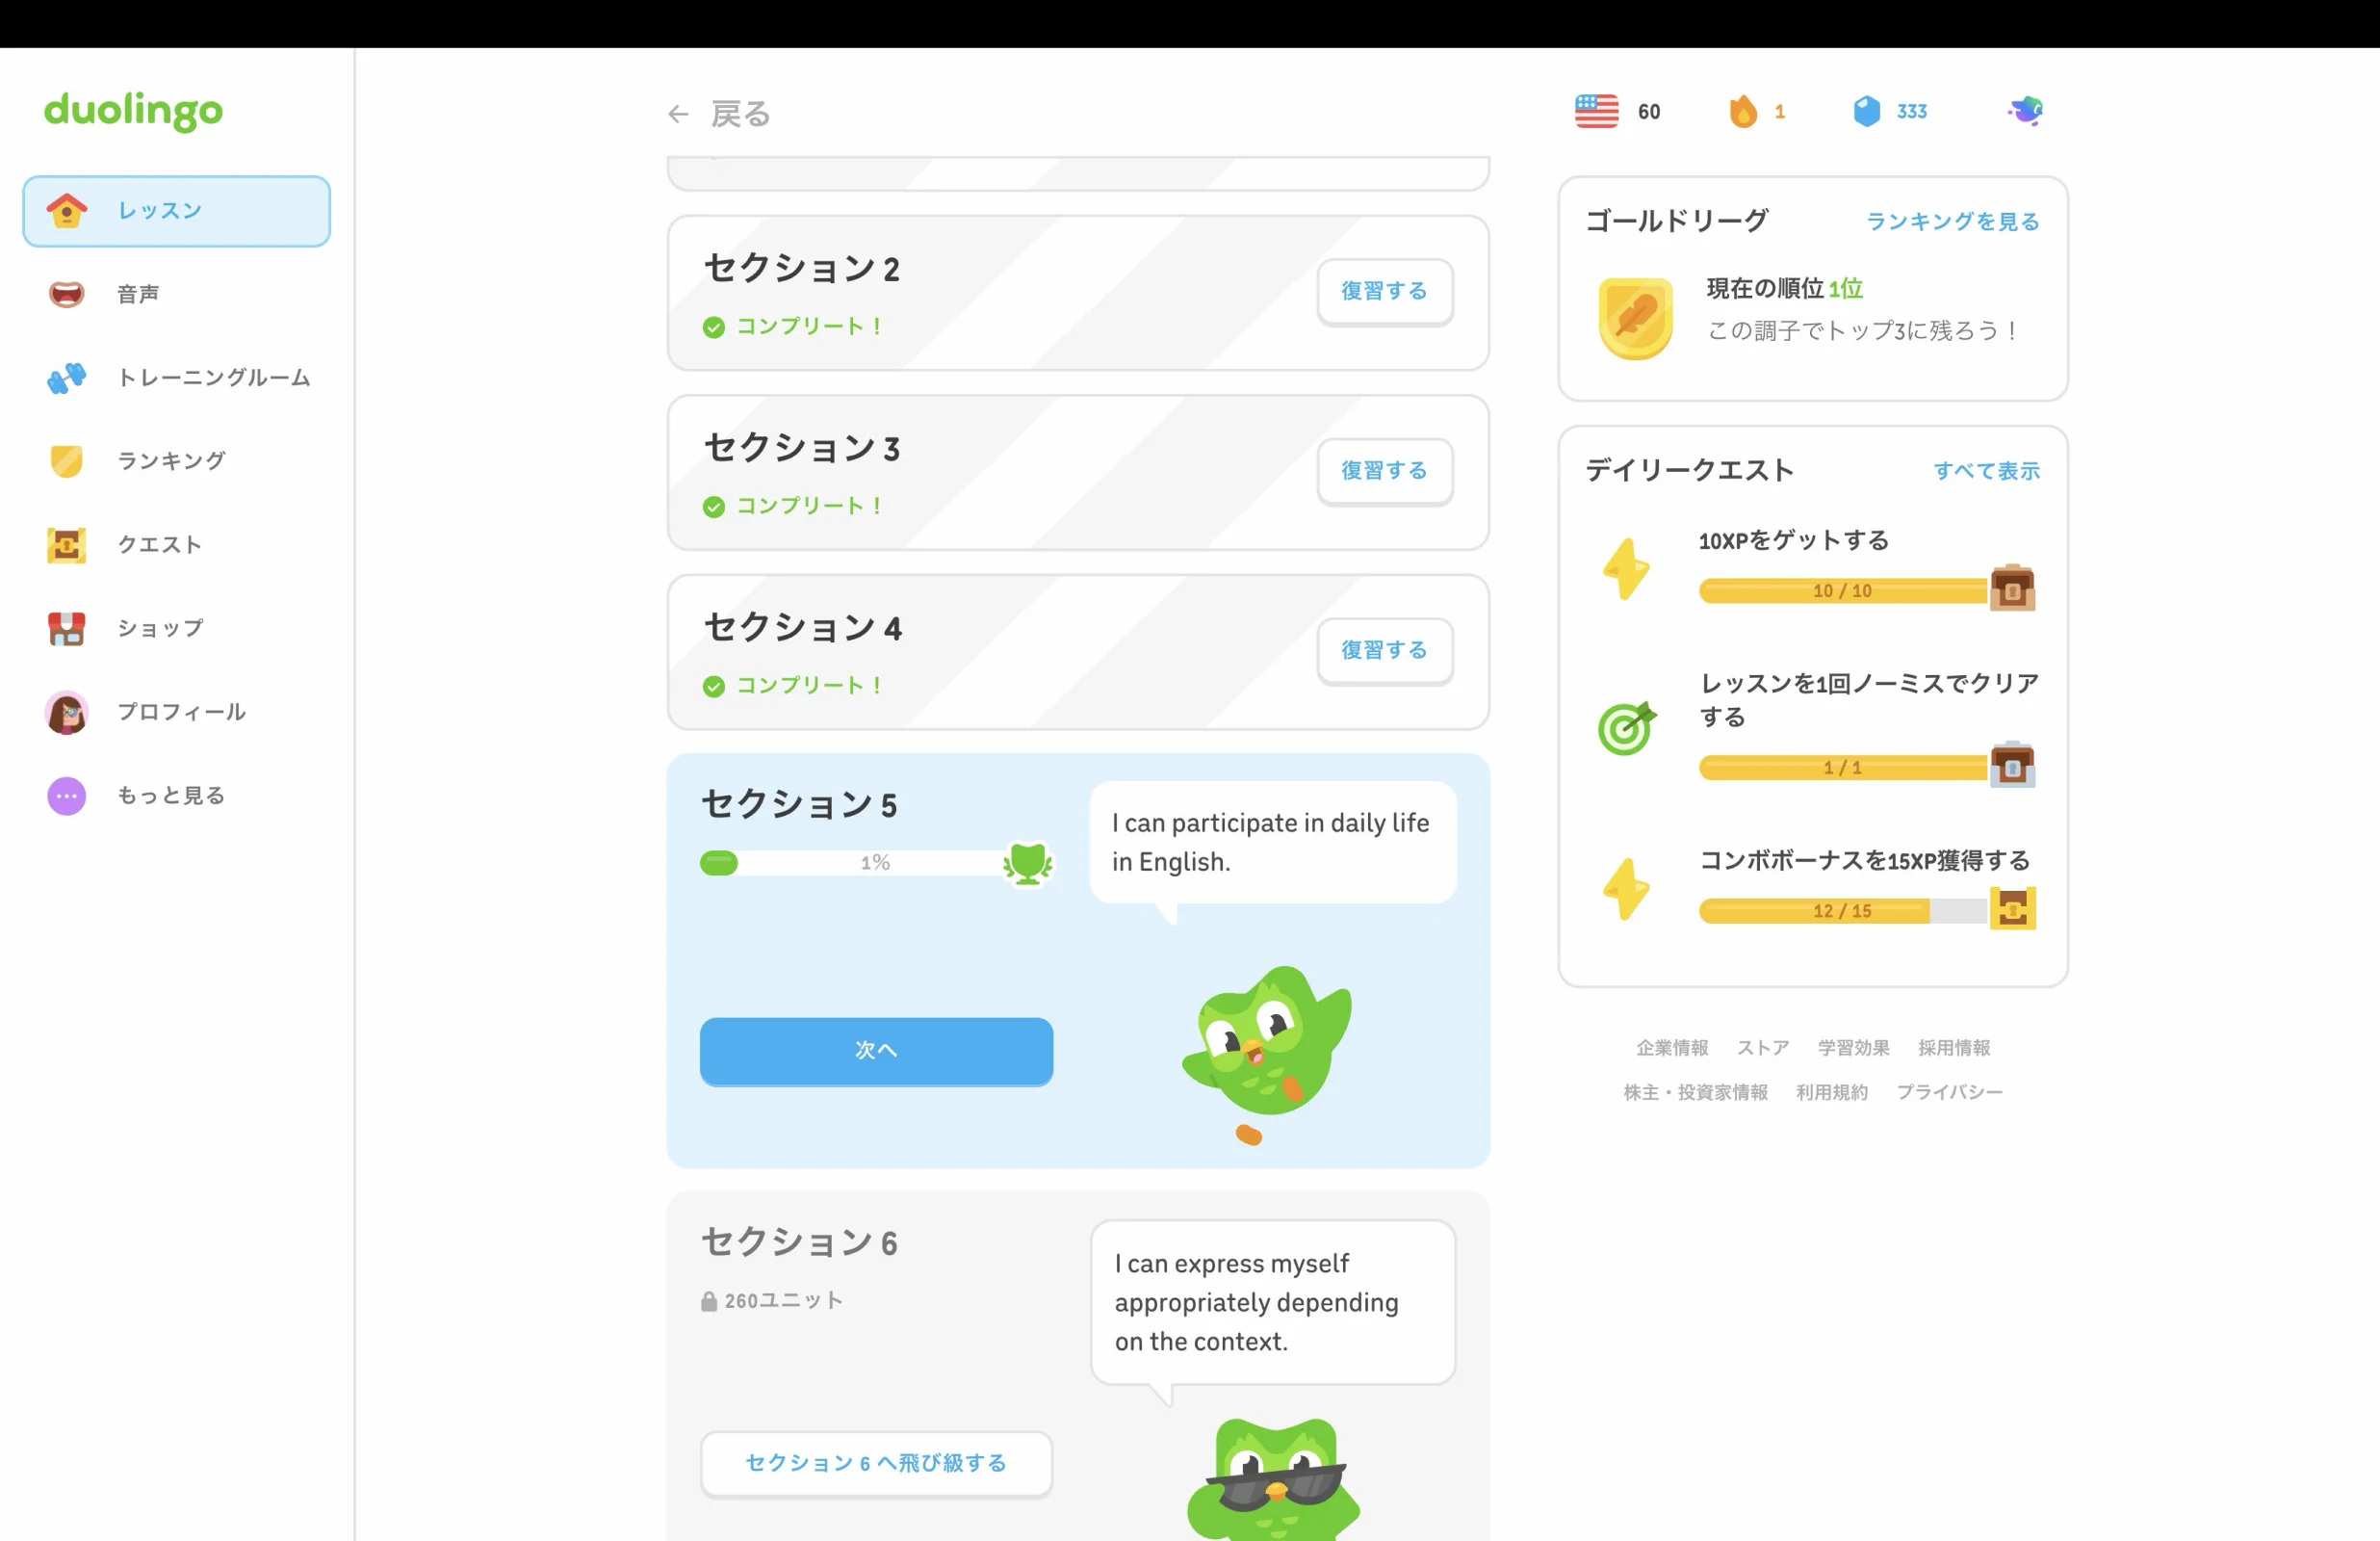The height and width of the screenshot is (1541, 2380).
Task: Click the gold league badge icon
Action: [1635, 318]
